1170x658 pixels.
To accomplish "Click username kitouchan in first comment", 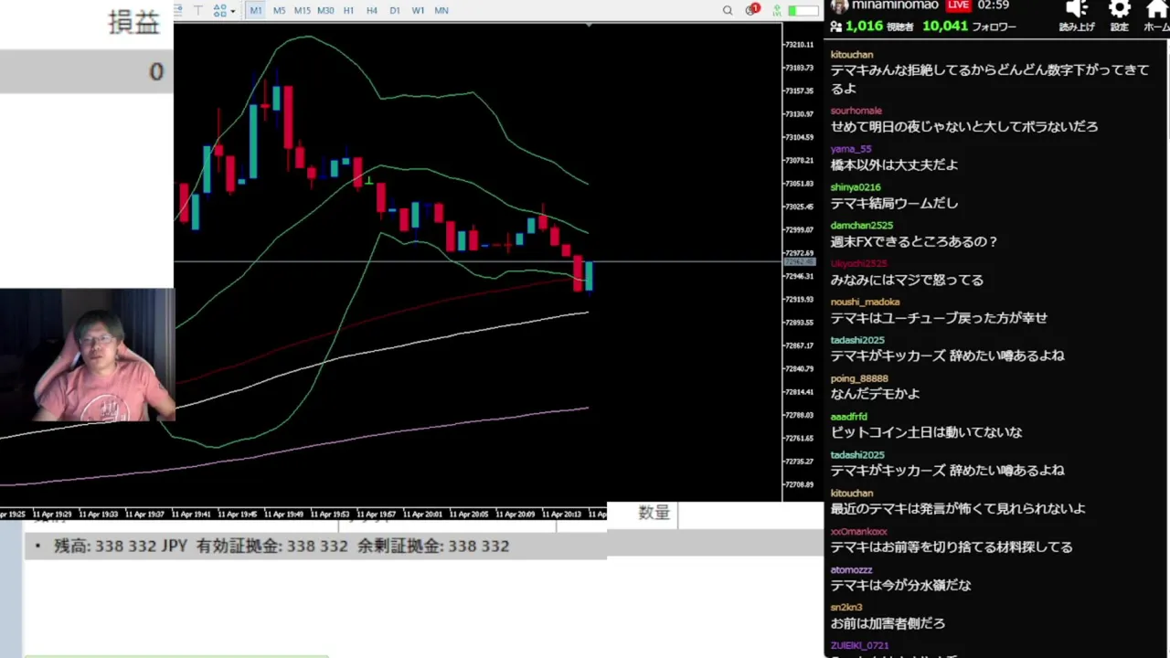I will click(x=851, y=55).
